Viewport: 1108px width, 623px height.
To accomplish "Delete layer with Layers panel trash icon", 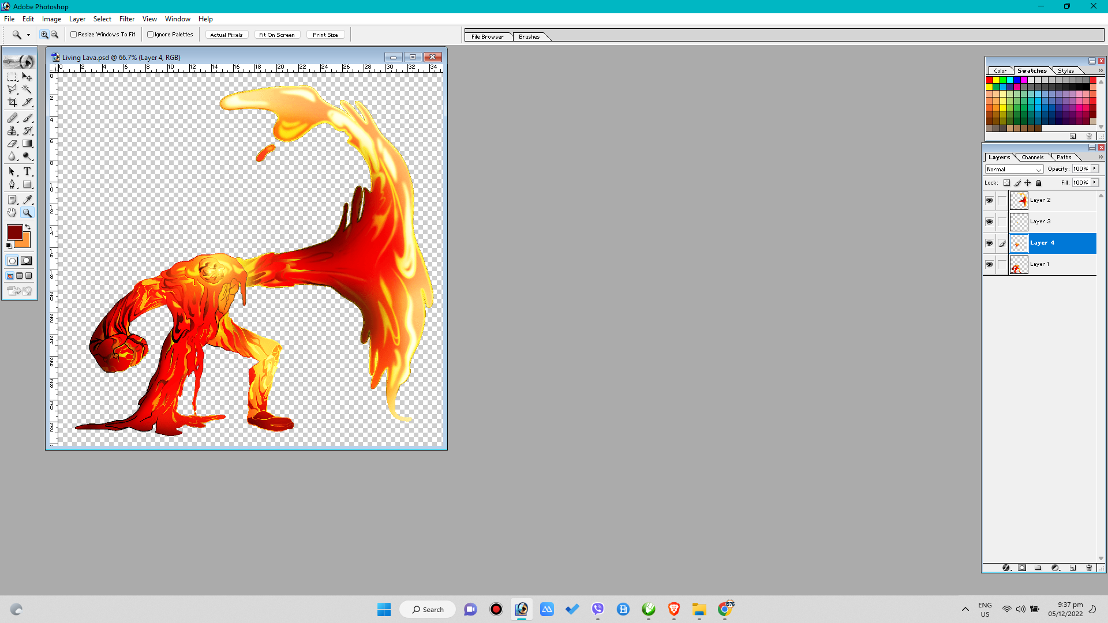I will (x=1089, y=568).
